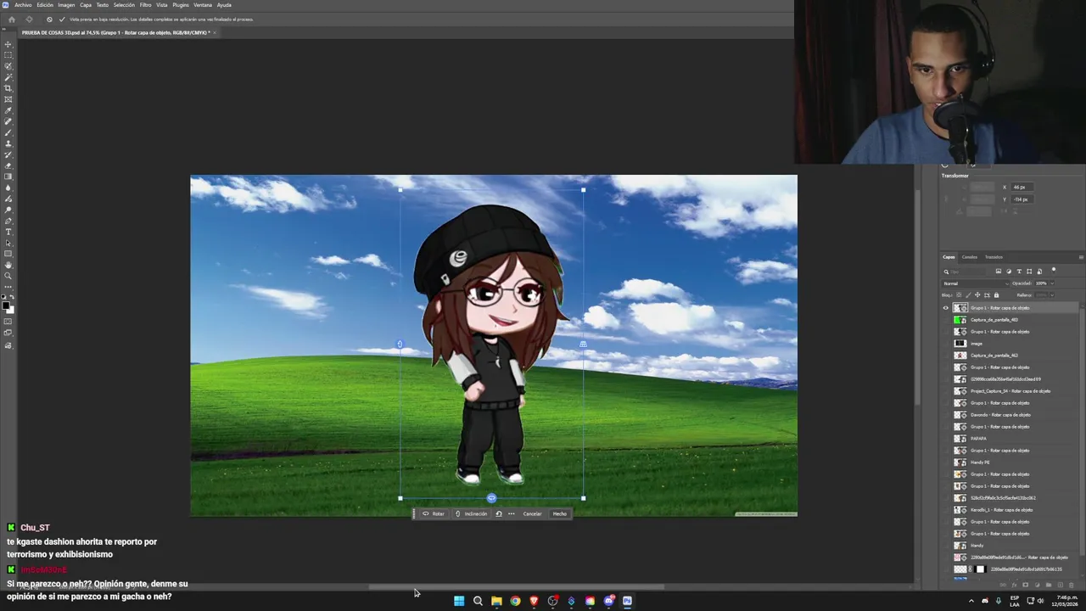
Task: Click the Inclinación button
Action: tap(472, 513)
